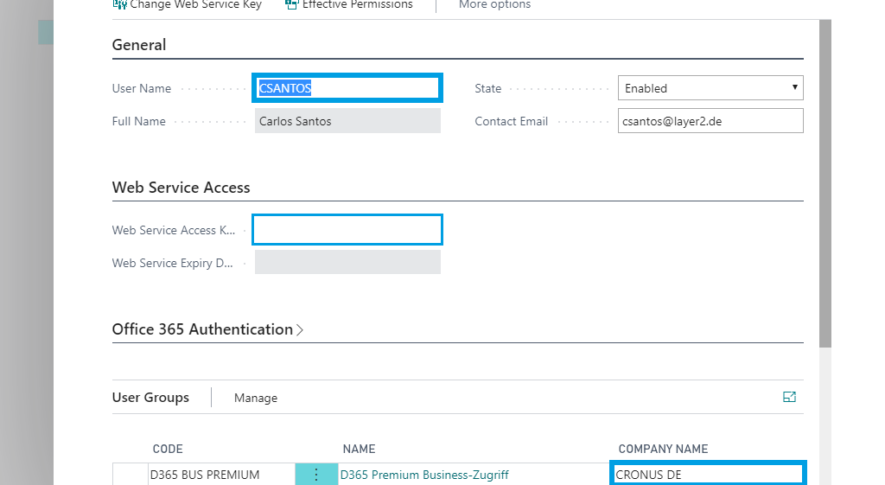Click the Change Web Service Key icon

point(119,4)
